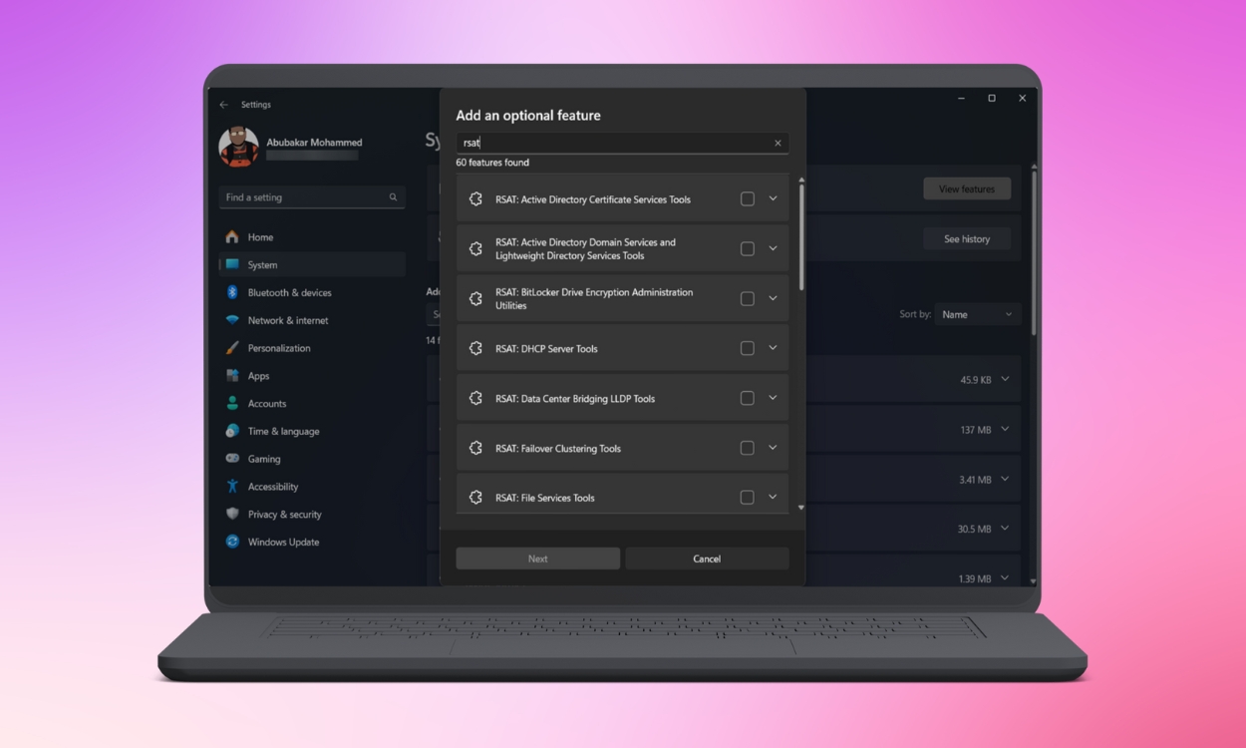Click the Find a setting search box
Image resolution: width=1246 pixels, height=748 pixels.
pyautogui.click(x=304, y=197)
